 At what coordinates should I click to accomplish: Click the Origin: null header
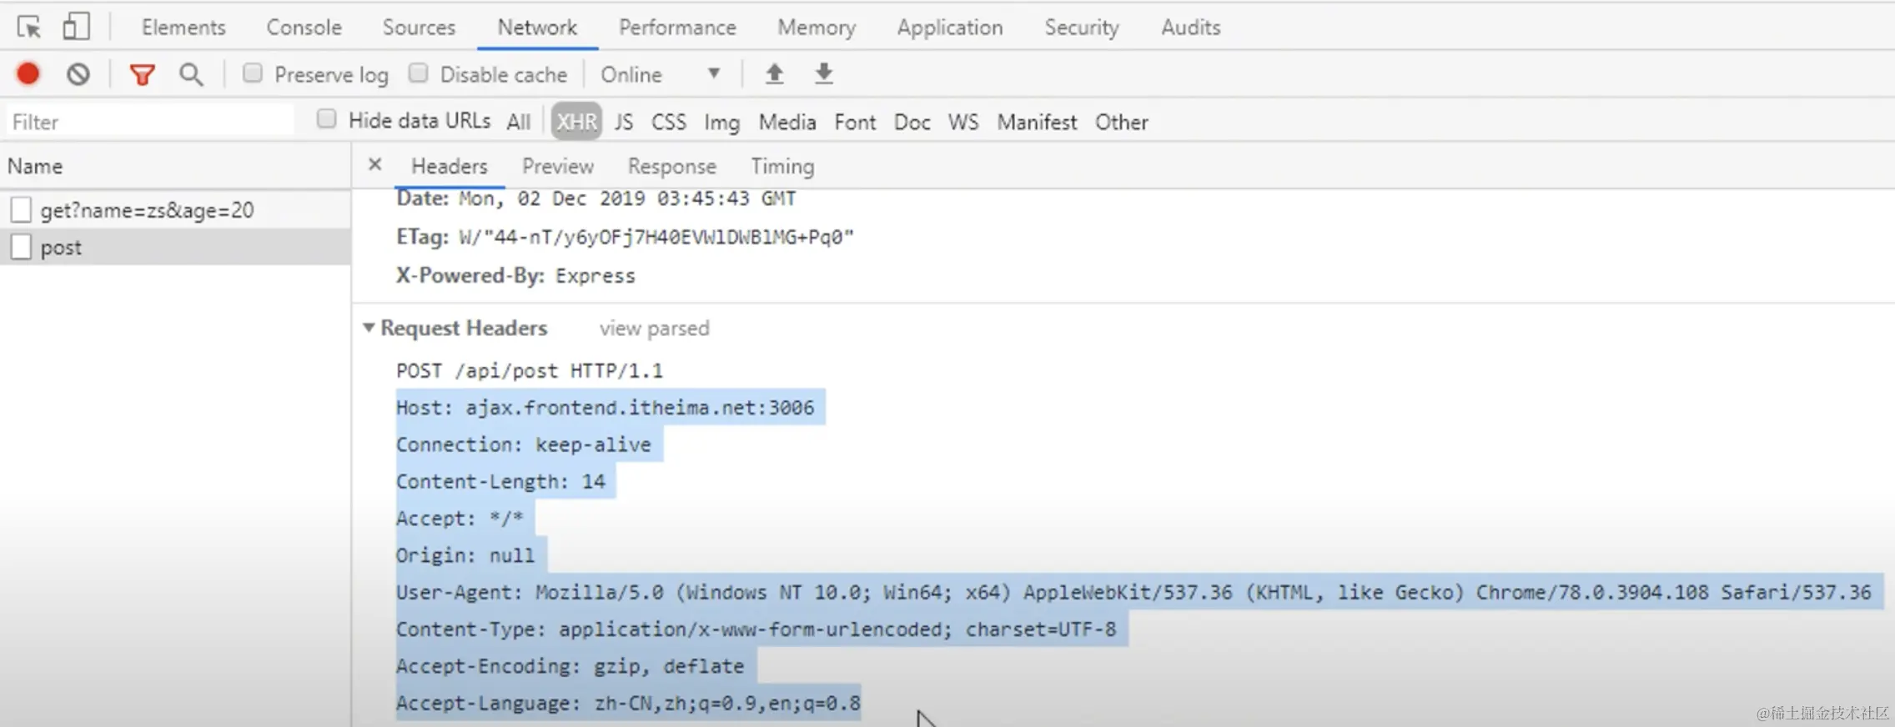[x=465, y=554]
